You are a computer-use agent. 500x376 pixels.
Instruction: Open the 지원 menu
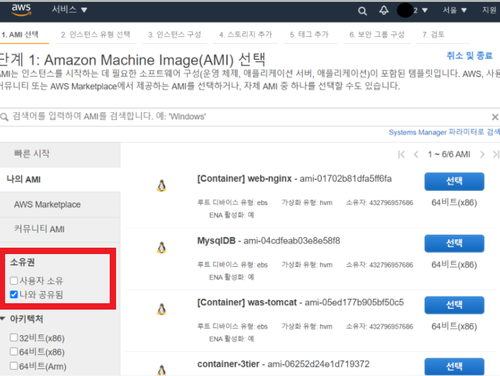[490, 10]
